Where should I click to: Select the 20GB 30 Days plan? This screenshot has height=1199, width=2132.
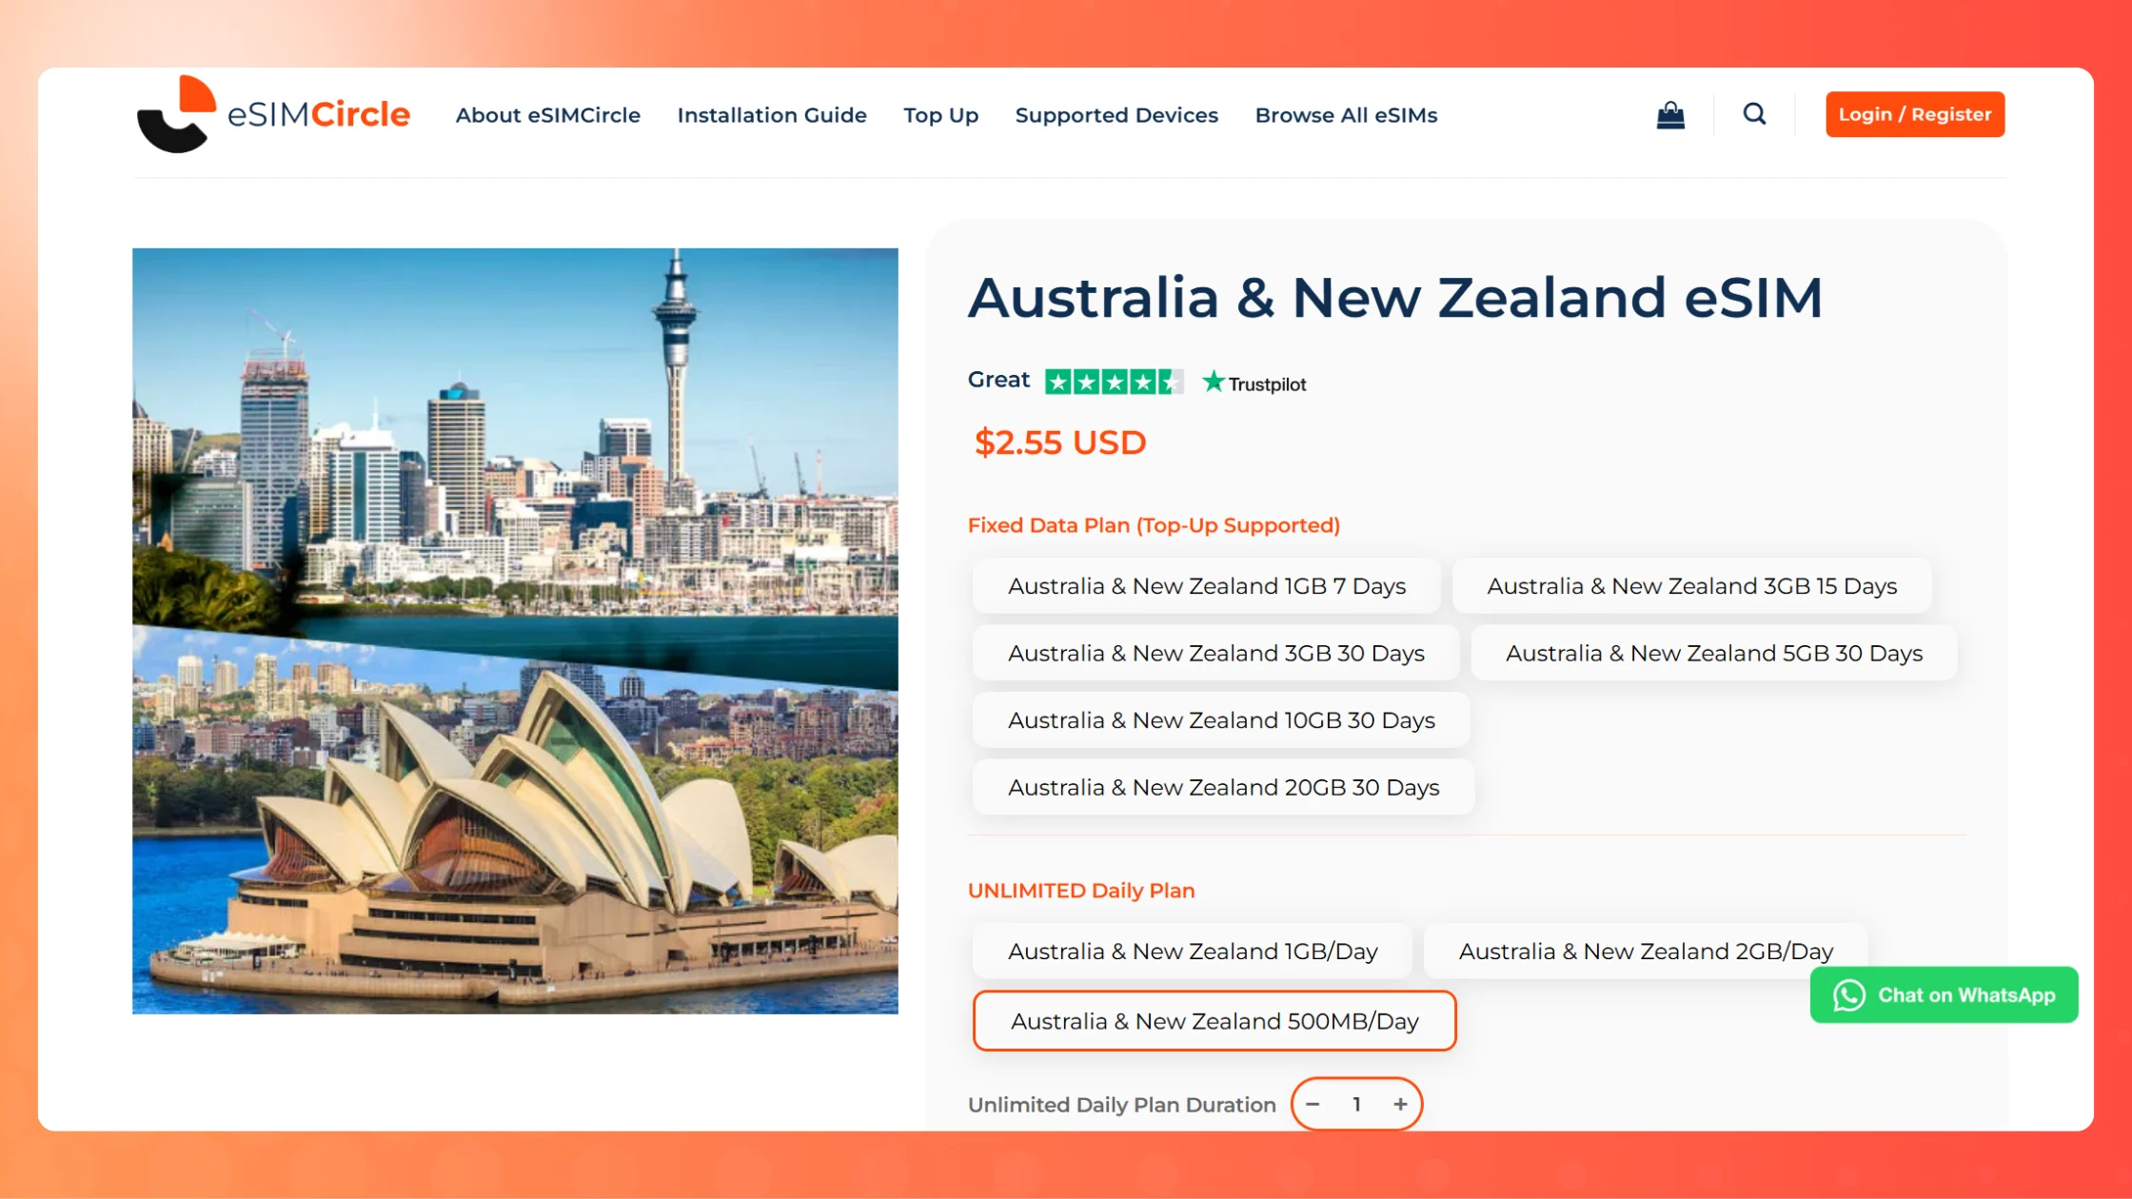click(1223, 788)
